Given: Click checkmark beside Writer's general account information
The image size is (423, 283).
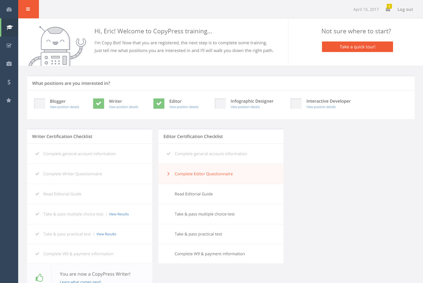Looking at the screenshot, I should coord(37,154).
